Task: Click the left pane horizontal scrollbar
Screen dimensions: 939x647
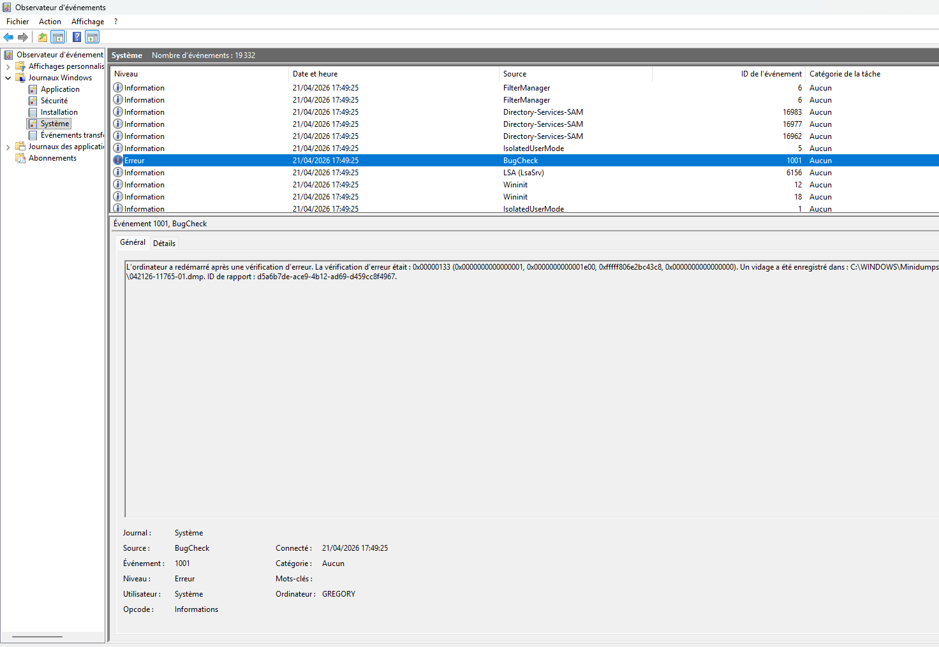Action: [x=37, y=636]
